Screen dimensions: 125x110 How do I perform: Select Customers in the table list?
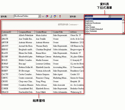[x=103, y=19]
